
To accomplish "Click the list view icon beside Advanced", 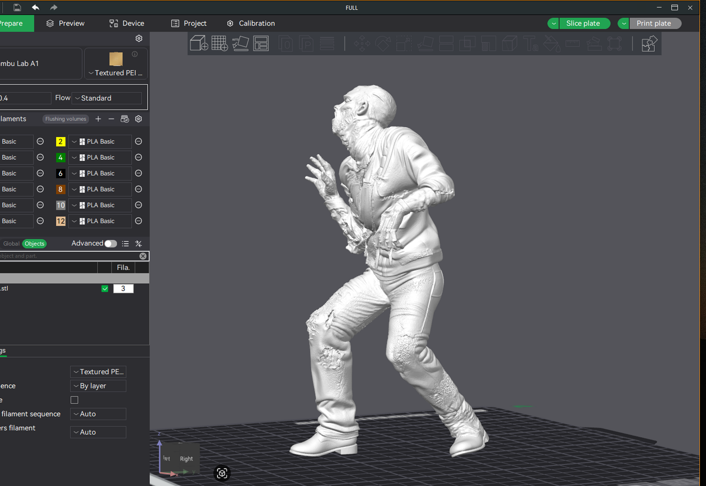I will pyautogui.click(x=125, y=244).
